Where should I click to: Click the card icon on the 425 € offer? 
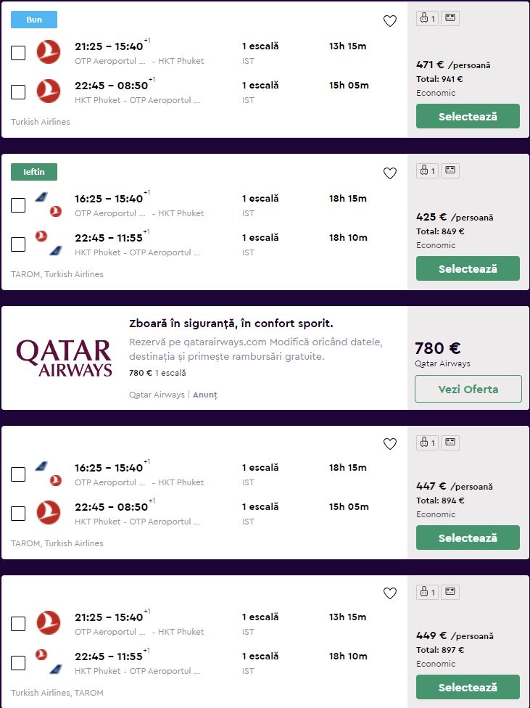(x=450, y=170)
